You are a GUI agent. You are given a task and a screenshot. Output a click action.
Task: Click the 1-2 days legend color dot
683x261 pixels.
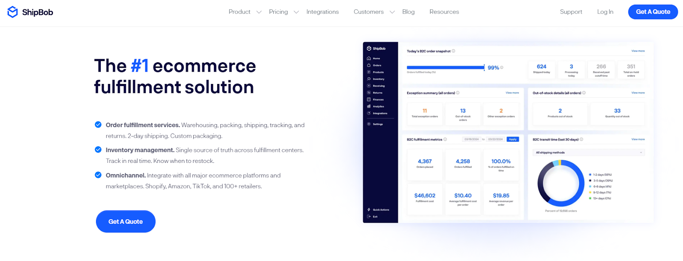tap(590, 174)
